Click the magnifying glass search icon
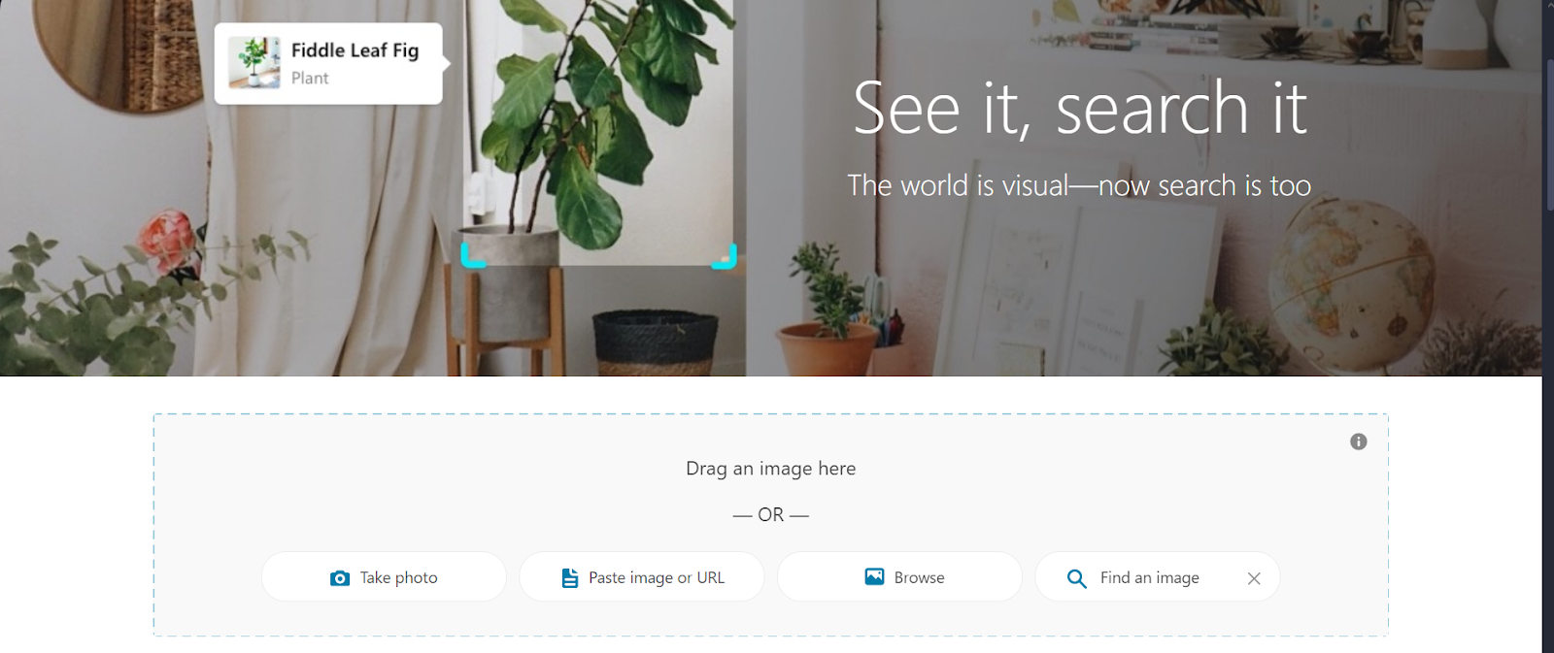The image size is (1554, 653). point(1076,578)
